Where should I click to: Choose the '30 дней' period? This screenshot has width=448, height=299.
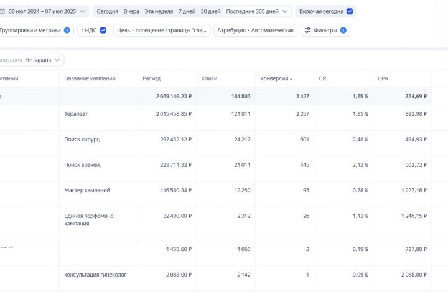coord(211,11)
